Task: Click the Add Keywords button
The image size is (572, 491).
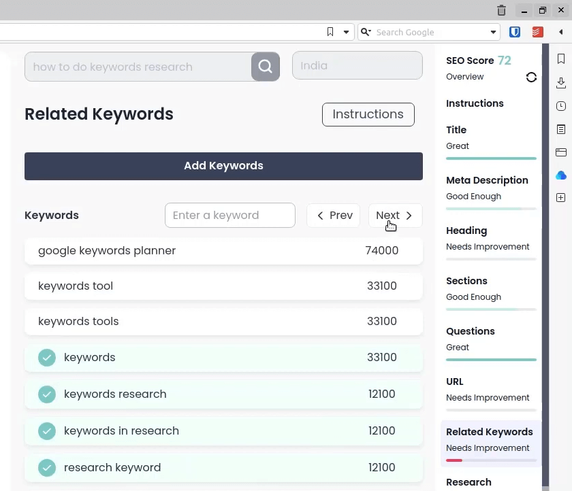Action: (x=223, y=166)
